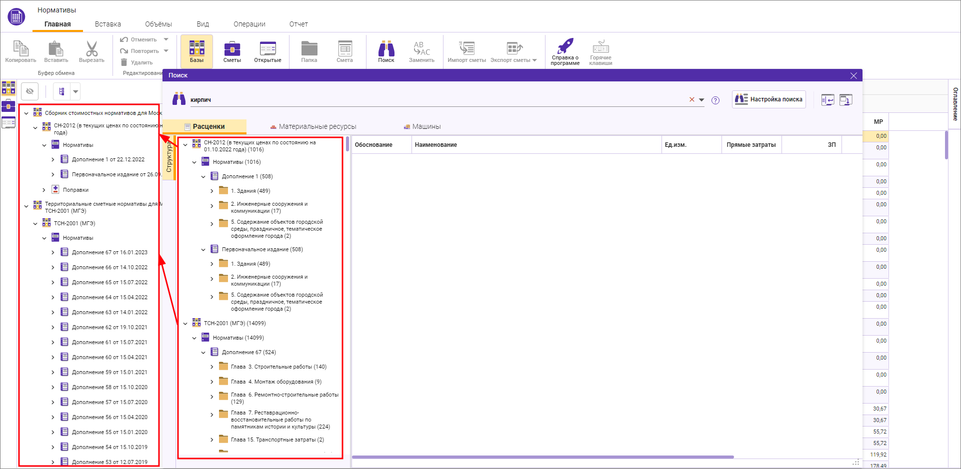Click the search help question mark icon
961x469 pixels.
715,100
